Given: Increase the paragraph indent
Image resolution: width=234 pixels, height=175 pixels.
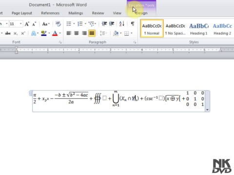Looking at the screenshot, I should (x=112, y=24).
